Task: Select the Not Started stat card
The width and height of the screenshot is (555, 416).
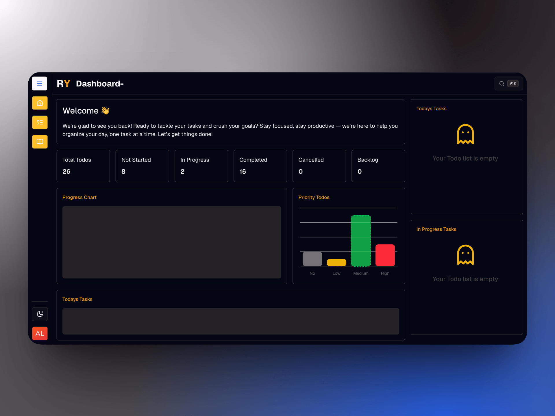Action: click(x=142, y=166)
